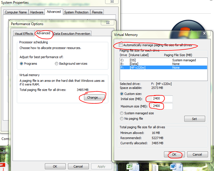Screen dimensions: 214x171
Task: Open the Data Execution Prevention tab
Action: tap(72, 34)
